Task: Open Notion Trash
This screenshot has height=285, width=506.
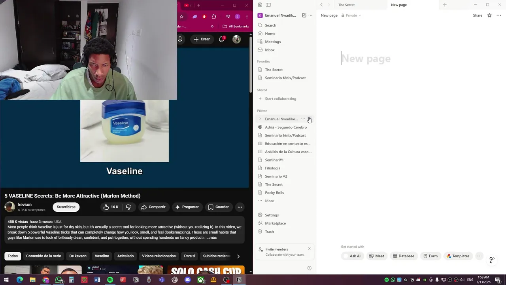Action: point(285,232)
